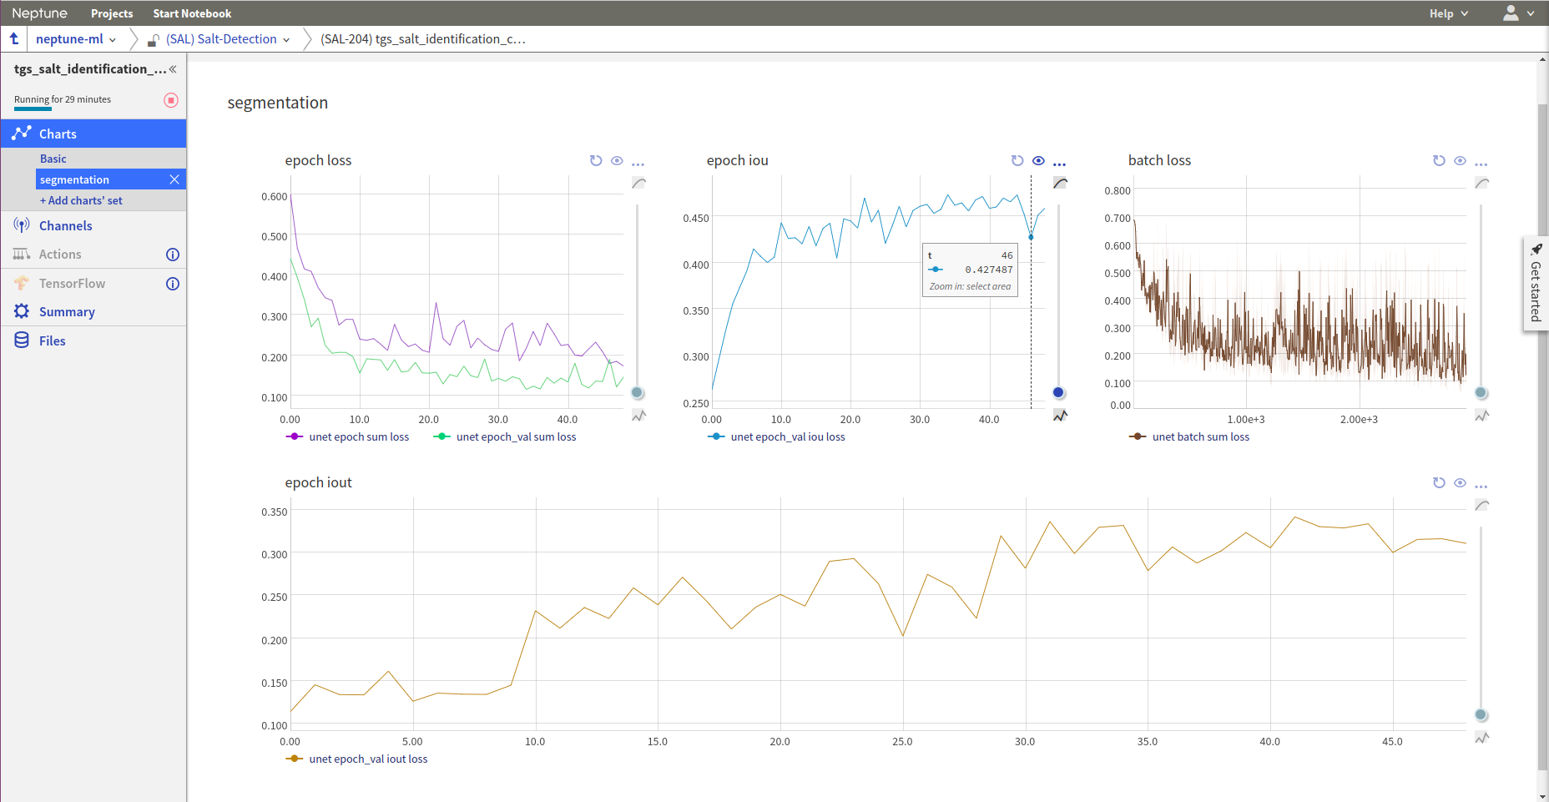
Task: Open the user account menu
Action: (x=1518, y=13)
